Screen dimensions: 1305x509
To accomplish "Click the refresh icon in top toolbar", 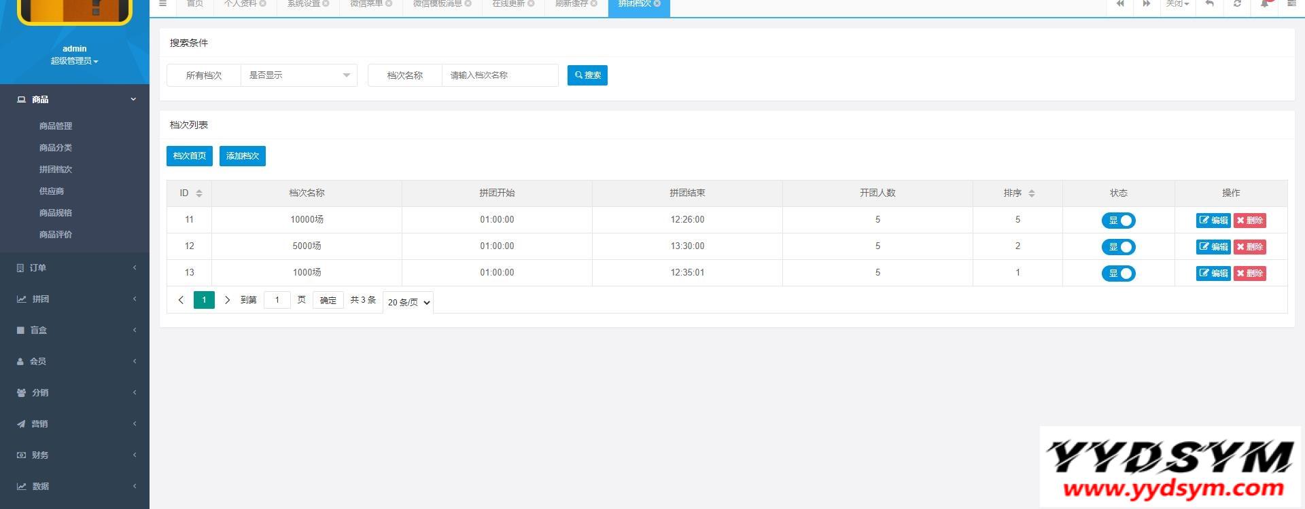I will [x=1237, y=4].
